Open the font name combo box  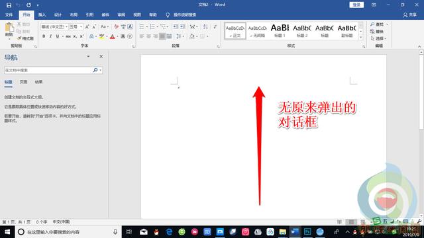click(x=54, y=26)
